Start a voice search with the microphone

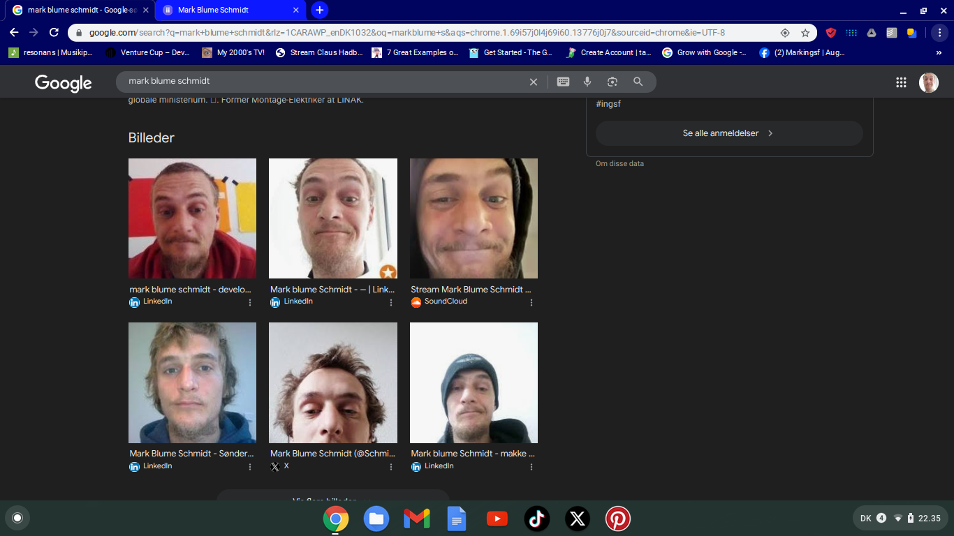pos(587,82)
